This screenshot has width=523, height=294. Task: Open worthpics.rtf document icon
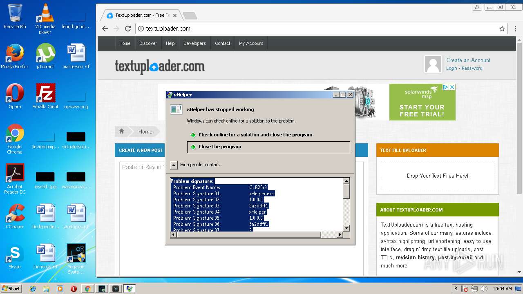[x=76, y=216]
